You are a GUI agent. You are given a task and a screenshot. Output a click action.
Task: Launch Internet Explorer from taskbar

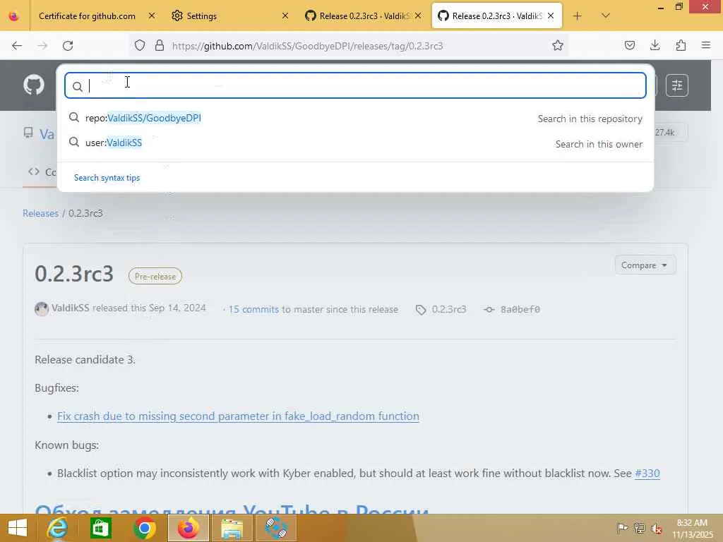[x=57, y=528]
